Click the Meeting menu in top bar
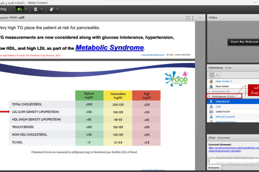 click(3, 9)
